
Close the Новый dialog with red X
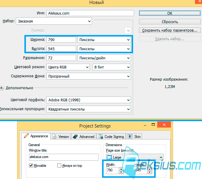pyautogui.click(x=199, y=2)
